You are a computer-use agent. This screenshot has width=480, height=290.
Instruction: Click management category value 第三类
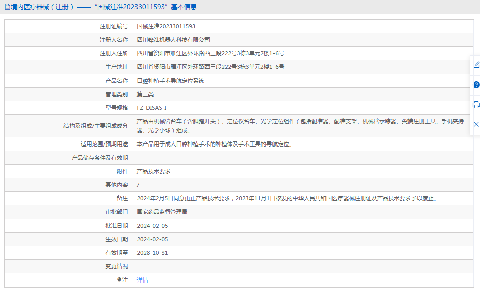coord(145,94)
